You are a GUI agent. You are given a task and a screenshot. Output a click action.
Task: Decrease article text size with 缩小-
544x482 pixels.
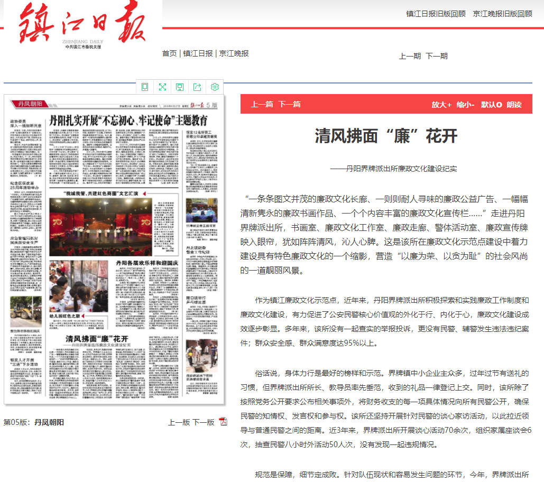click(466, 105)
